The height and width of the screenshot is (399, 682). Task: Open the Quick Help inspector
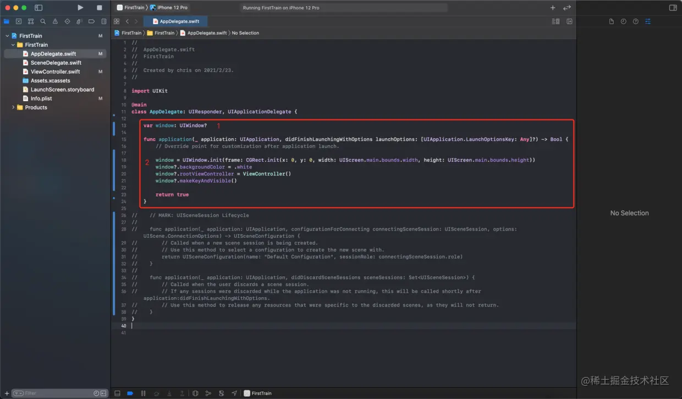[x=636, y=21]
